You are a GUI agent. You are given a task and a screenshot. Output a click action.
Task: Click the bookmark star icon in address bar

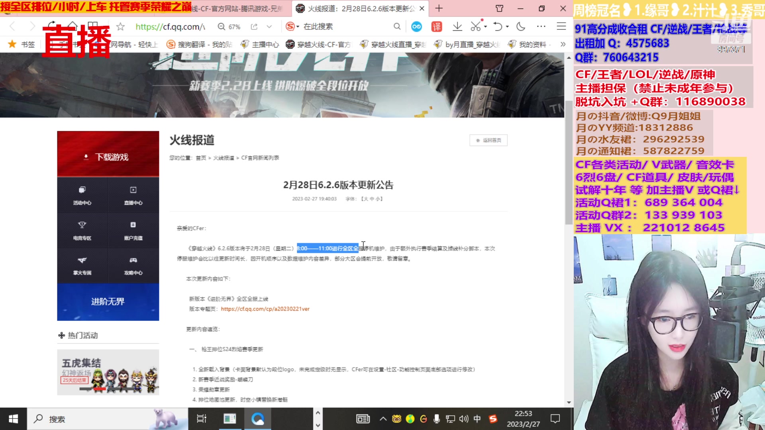point(120,27)
